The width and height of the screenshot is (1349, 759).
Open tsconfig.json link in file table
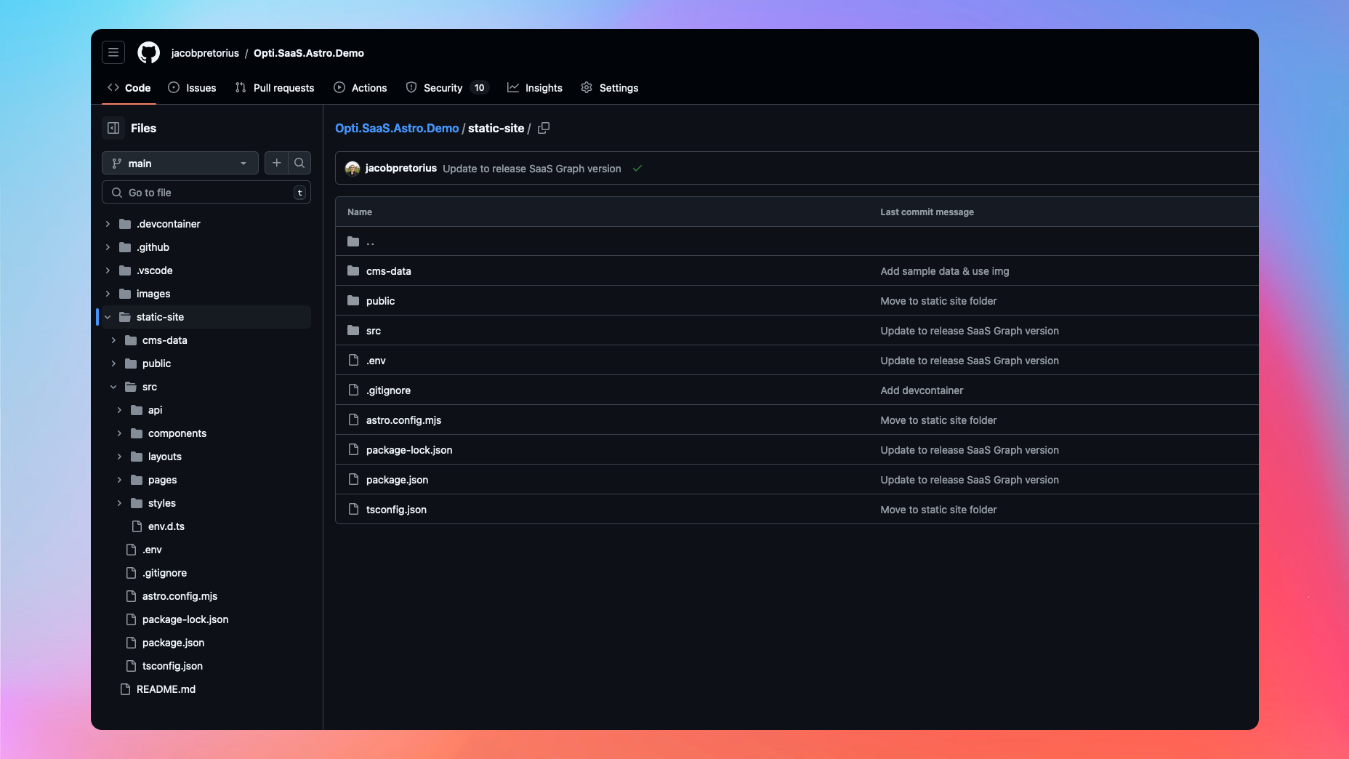pyautogui.click(x=396, y=510)
